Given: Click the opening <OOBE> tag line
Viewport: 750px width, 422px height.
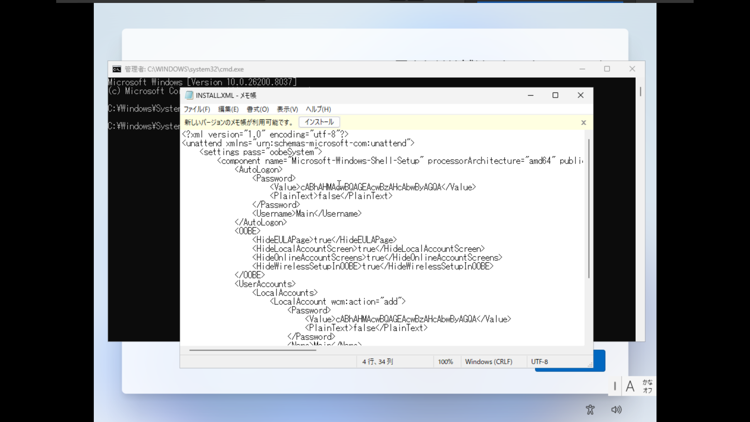Looking at the screenshot, I should pyautogui.click(x=248, y=231).
